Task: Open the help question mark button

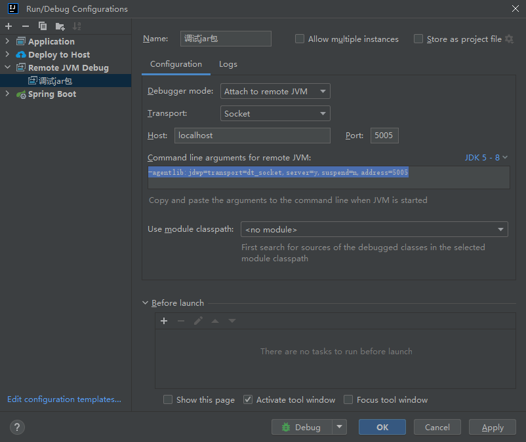Action: tap(17, 427)
